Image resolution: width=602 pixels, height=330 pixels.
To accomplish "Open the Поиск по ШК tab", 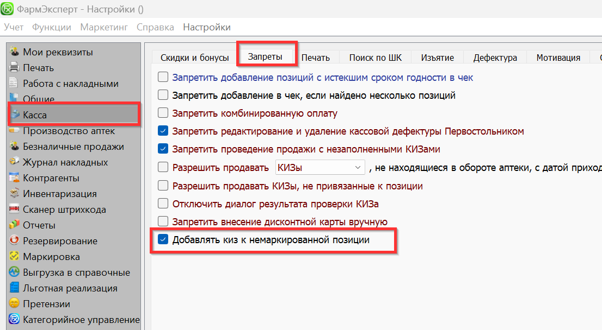I will pos(374,58).
